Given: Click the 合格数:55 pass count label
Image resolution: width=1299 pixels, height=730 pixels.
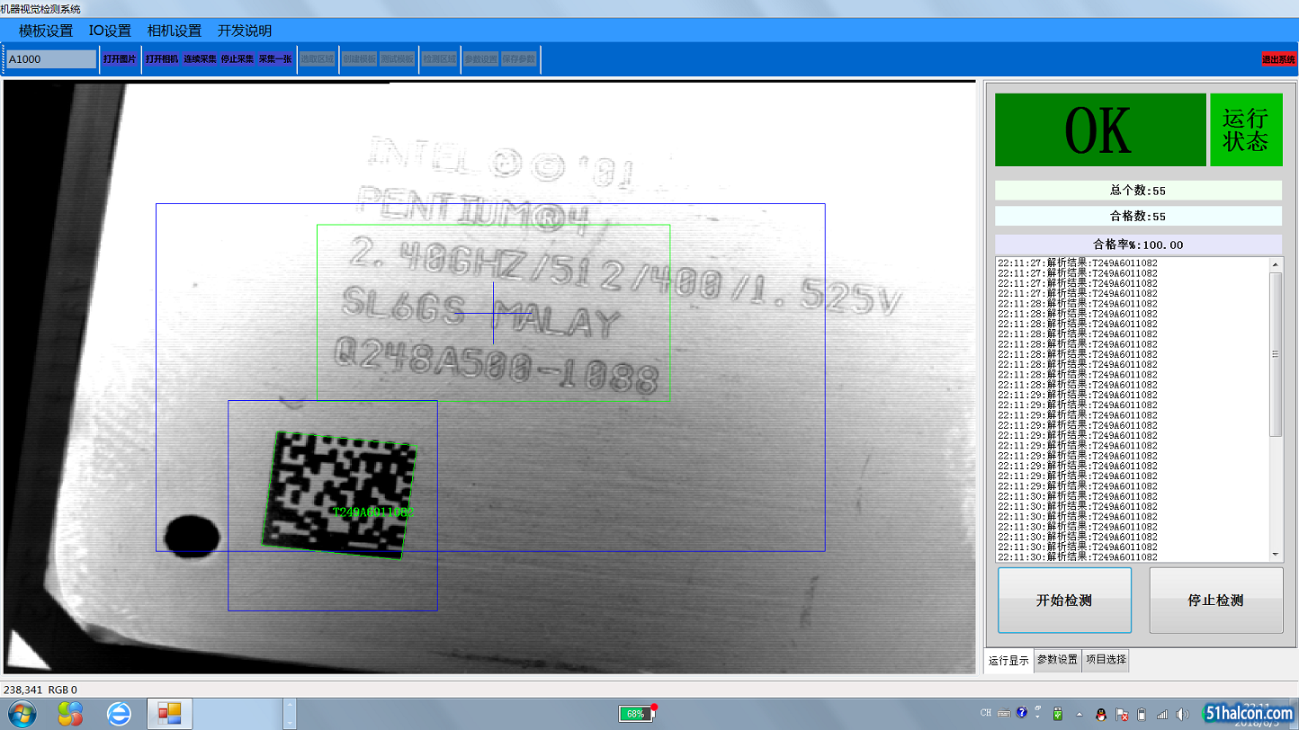Looking at the screenshot, I should pos(1138,217).
